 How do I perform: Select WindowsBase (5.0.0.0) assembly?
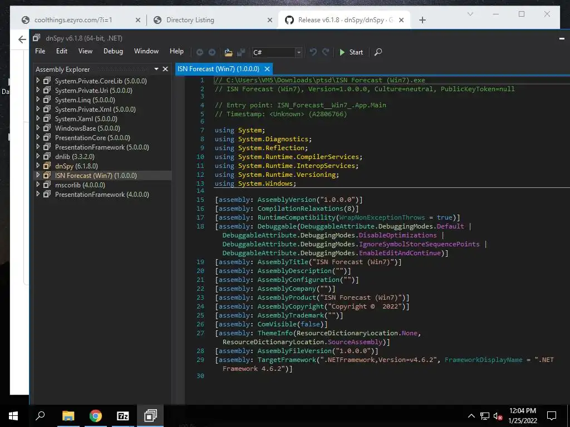coord(87,128)
